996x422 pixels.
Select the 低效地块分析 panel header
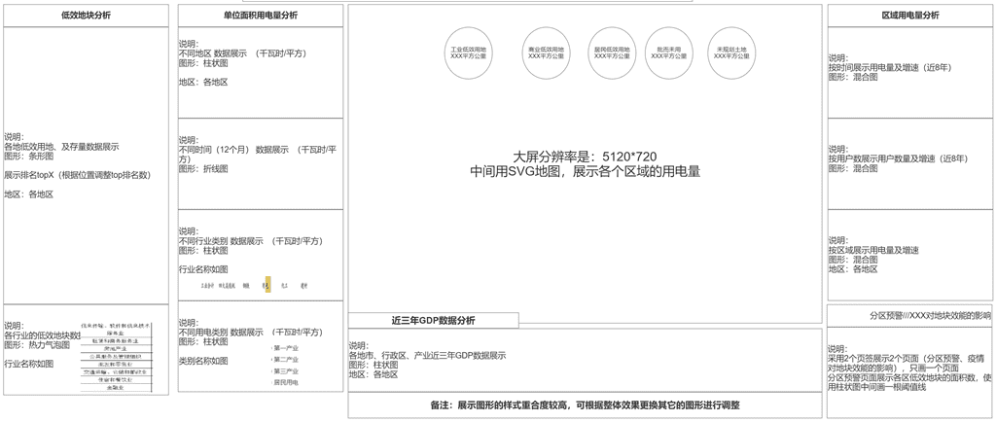pos(86,16)
